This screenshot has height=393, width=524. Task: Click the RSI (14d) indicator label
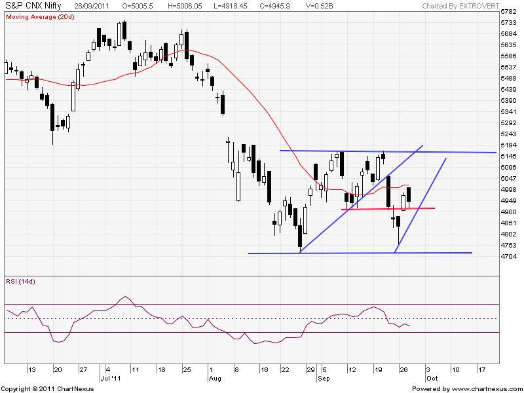[19, 282]
